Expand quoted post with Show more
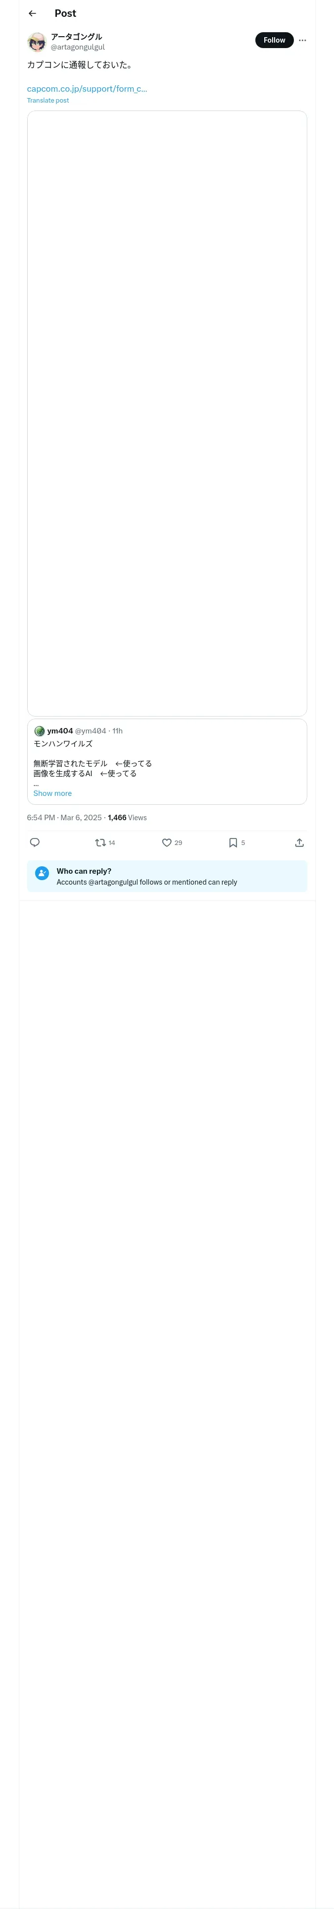This screenshot has height=1909, width=334. (x=52, y=793)
